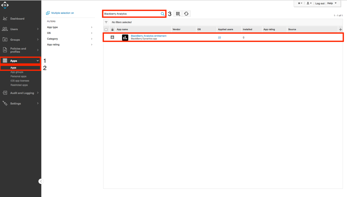347x197 pixels.
Task: Click the Groups icon in sidebar
Action: (x=5, y=40)
